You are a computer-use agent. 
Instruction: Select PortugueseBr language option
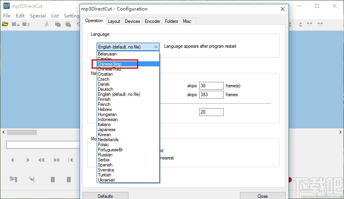pyautogui.click(x=128, y=150)
